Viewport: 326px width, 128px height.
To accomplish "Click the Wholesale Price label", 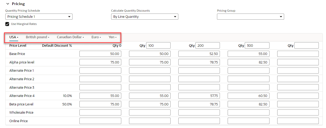I will (21, 113).
